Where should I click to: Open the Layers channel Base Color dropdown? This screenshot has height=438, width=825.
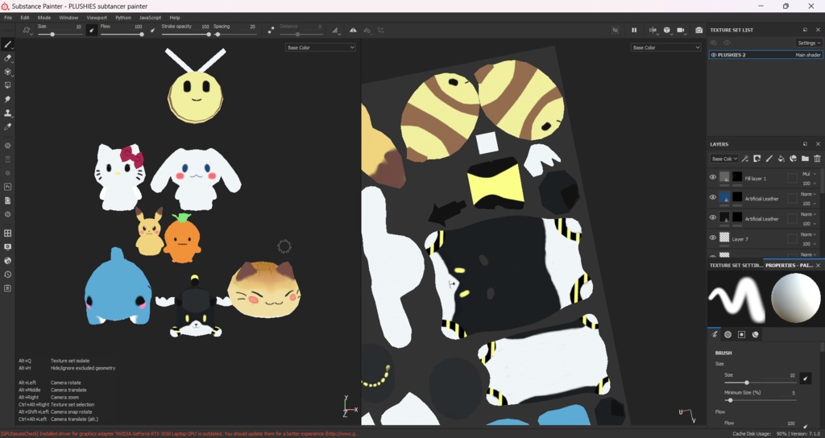click(724, 159)
